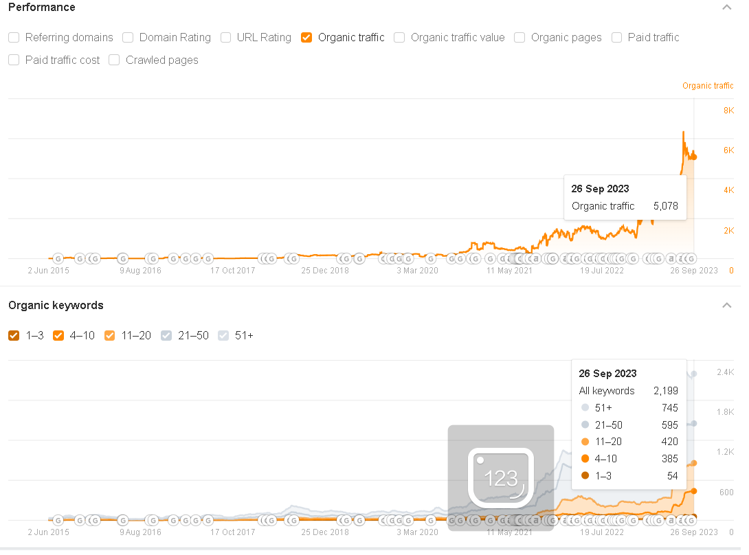Click the 123 overlay icon
749x555 pixels.
pyautogui.click(x=501, y=477)
